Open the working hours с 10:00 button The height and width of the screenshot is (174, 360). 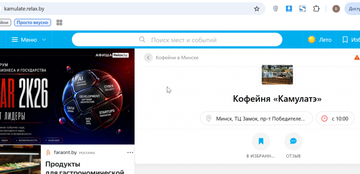pos(335,119)
